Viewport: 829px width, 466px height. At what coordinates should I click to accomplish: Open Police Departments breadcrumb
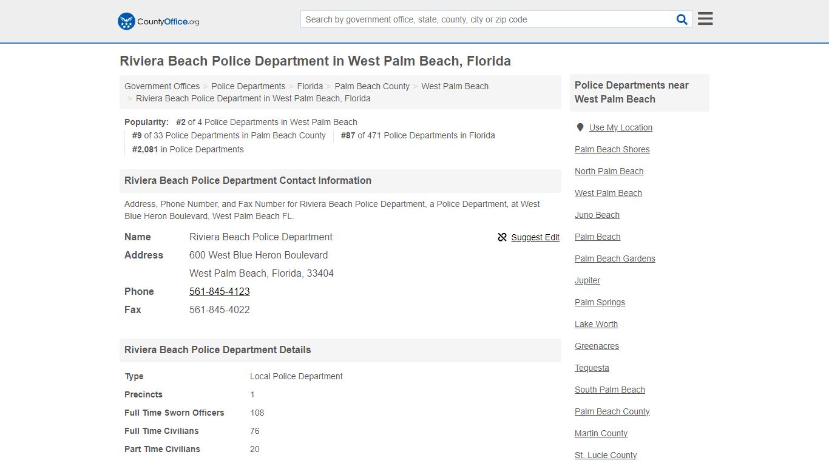(x=248, y=86)
